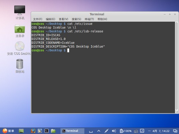Viewport: 179px width, 134px height.
Task: Open the system monitor tray icon
Action: coord(142,131)
